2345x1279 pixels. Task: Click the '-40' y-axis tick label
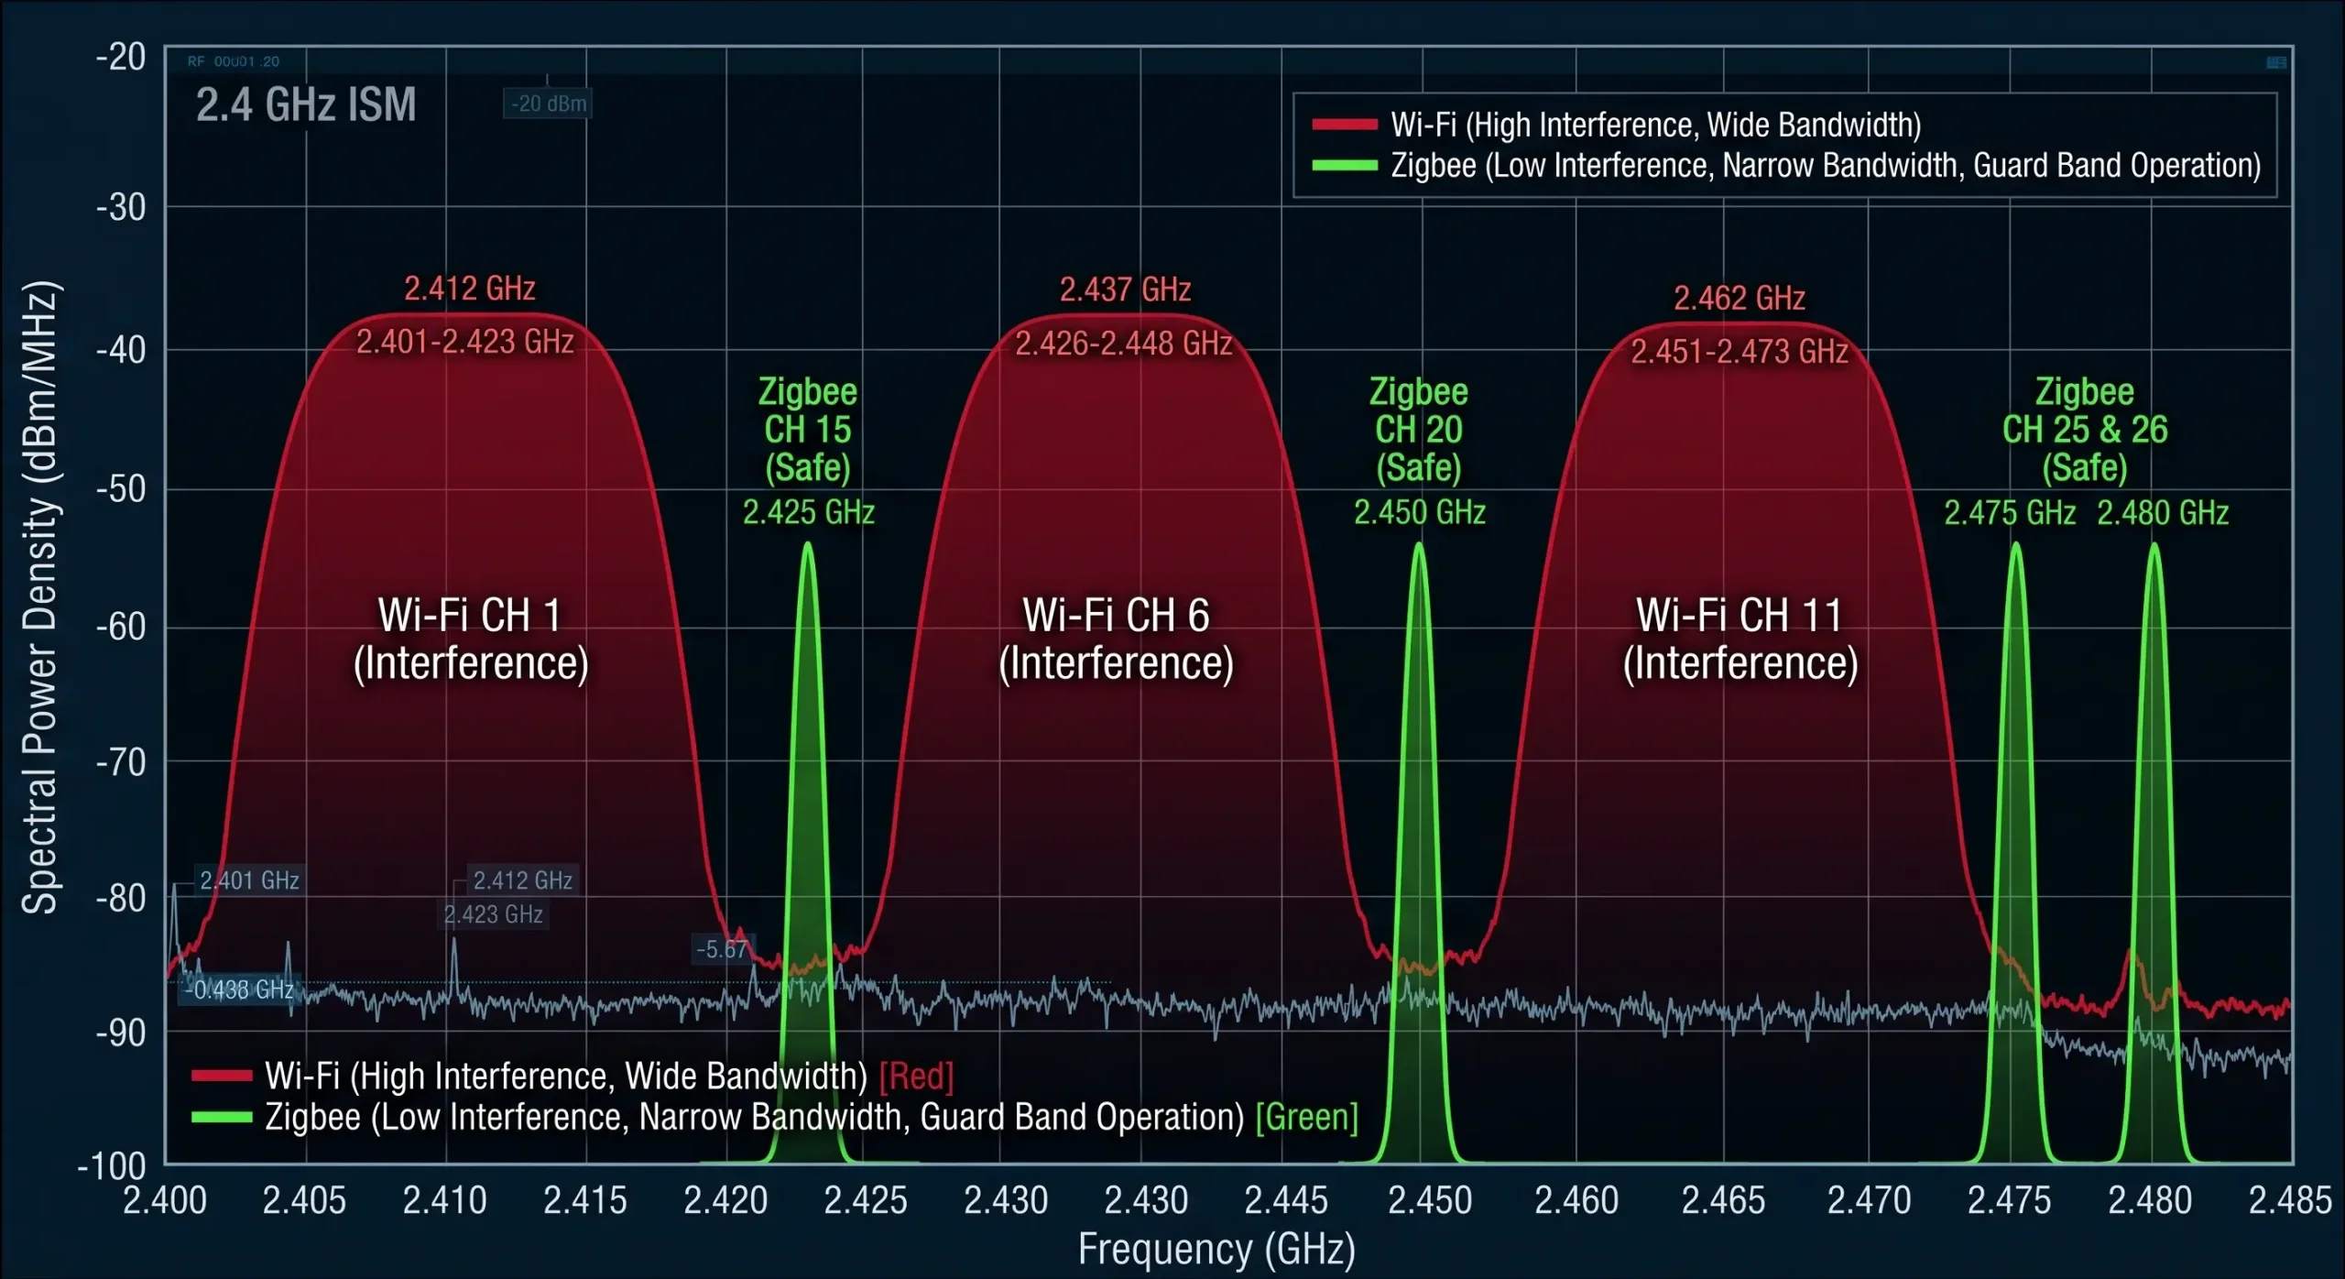(121, 349)
